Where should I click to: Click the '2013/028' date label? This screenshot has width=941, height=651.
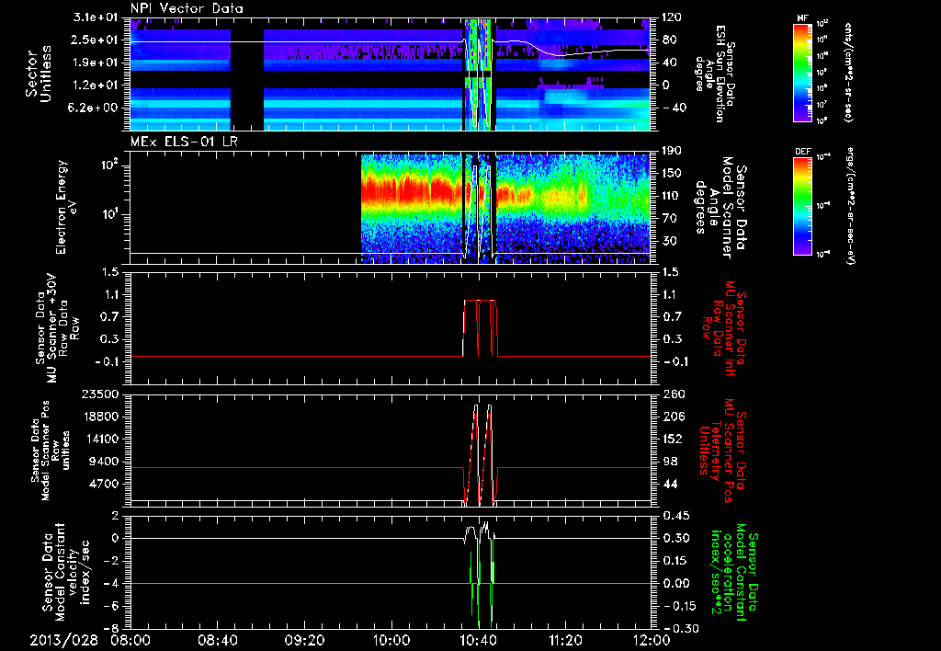pos(64,640)
